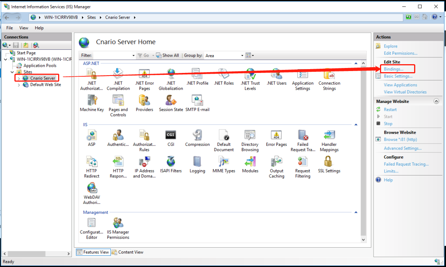Open the Session State feature
446x267 pixels.
coord(171,102)
